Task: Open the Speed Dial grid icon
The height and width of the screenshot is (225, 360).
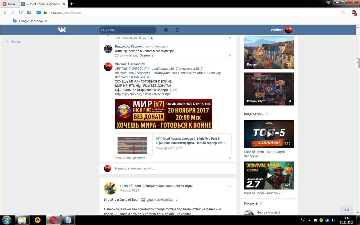Action: [29, 12]
